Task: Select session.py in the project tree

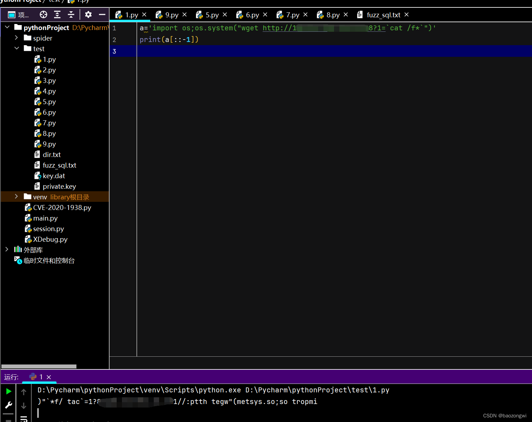Action: click(x=45, y=229)
